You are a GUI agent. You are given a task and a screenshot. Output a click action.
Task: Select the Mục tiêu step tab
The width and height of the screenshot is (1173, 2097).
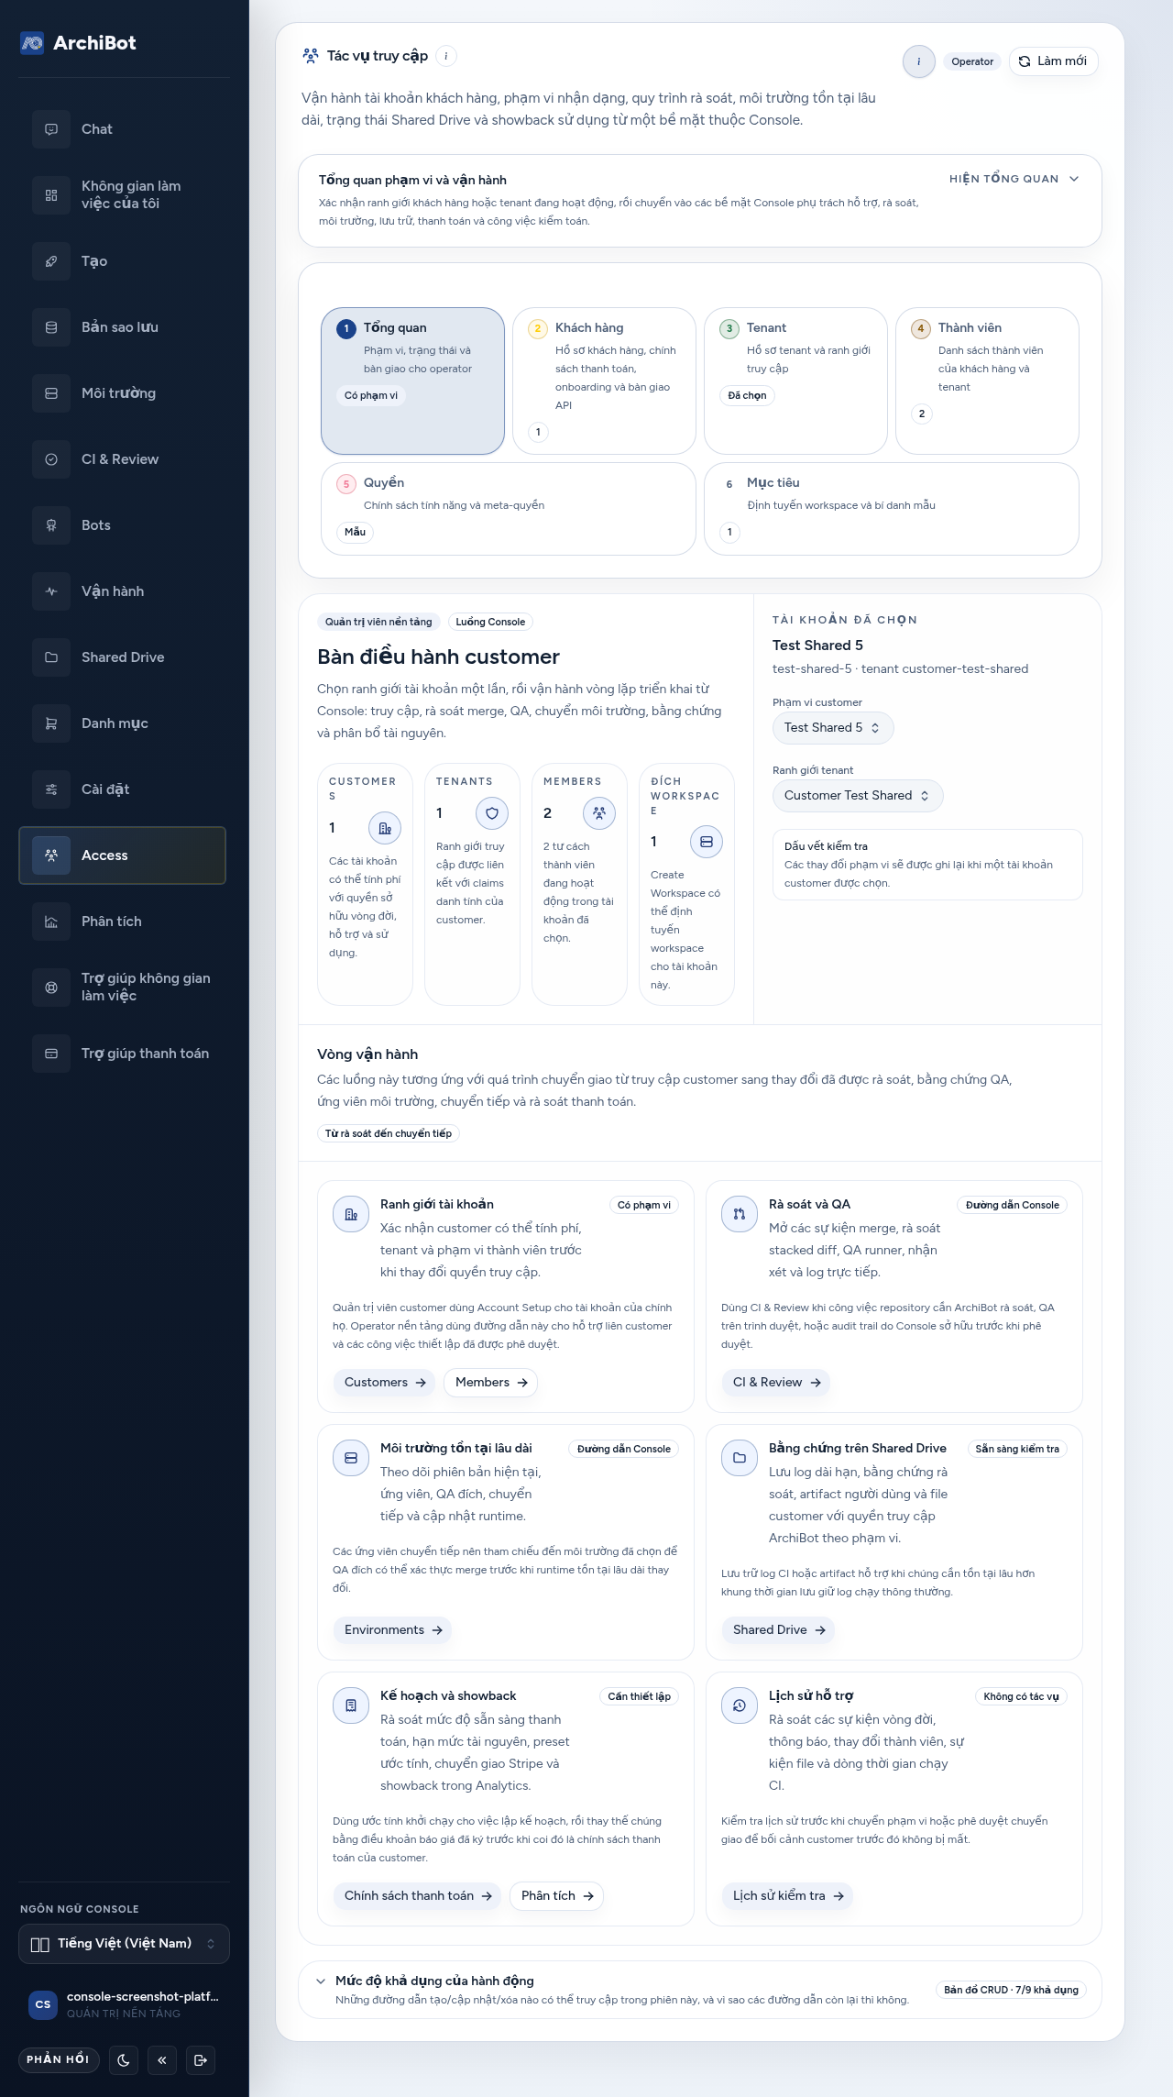[892, 509]
